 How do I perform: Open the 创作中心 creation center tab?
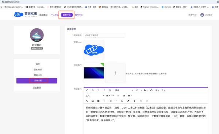click(79, 15)
